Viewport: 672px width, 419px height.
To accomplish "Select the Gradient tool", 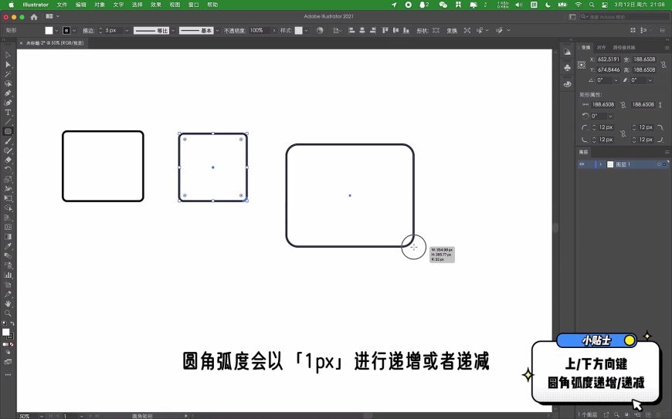I will click(8, 237).
